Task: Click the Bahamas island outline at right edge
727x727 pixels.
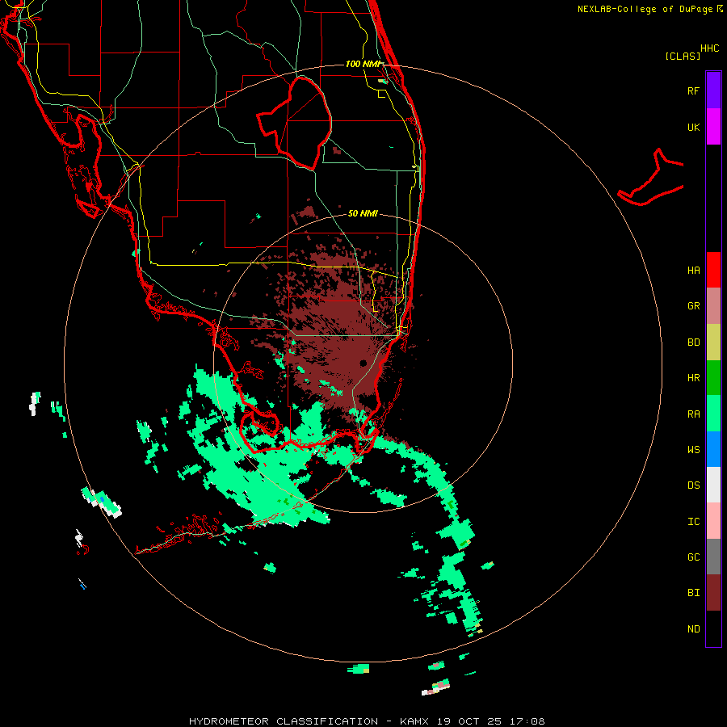Action: point(651,178)
